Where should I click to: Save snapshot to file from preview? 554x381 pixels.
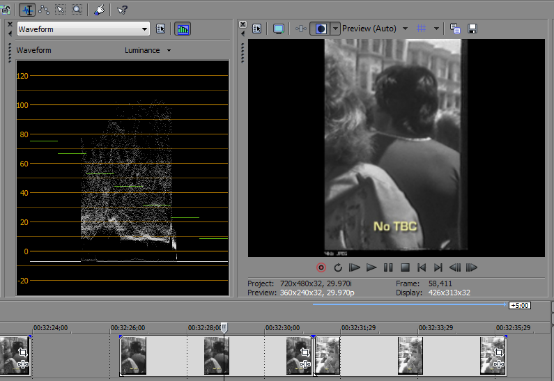point(472,29)
